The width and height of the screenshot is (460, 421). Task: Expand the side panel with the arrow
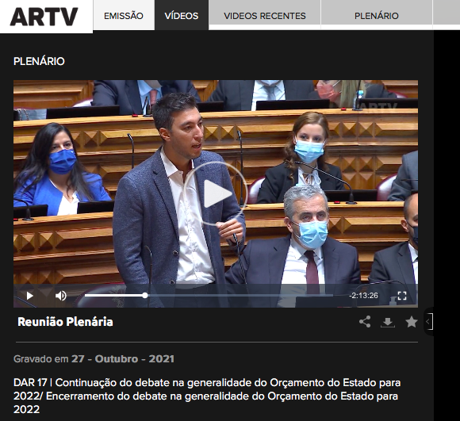pyautogui.click(x=428, y=321)
